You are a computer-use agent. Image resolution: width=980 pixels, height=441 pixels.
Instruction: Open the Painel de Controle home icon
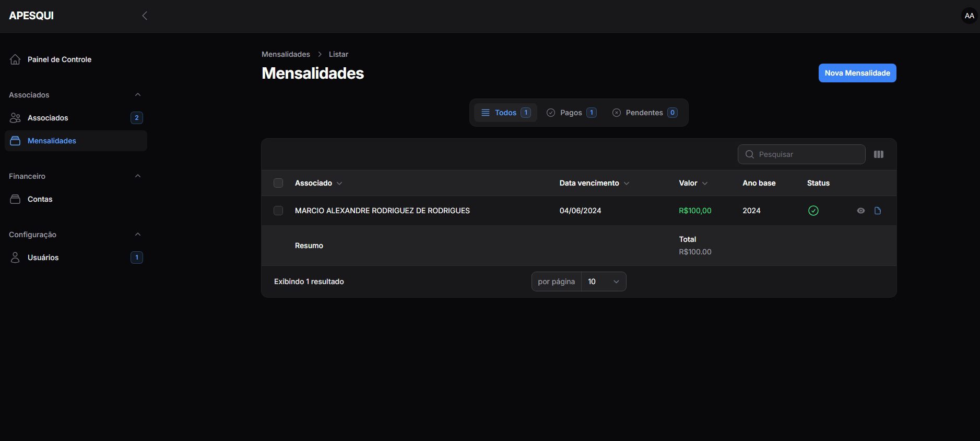pyautogui.click(x=15, y=59)
